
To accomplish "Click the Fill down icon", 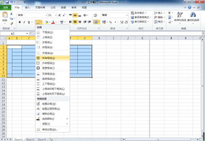I will click(169, 17).
